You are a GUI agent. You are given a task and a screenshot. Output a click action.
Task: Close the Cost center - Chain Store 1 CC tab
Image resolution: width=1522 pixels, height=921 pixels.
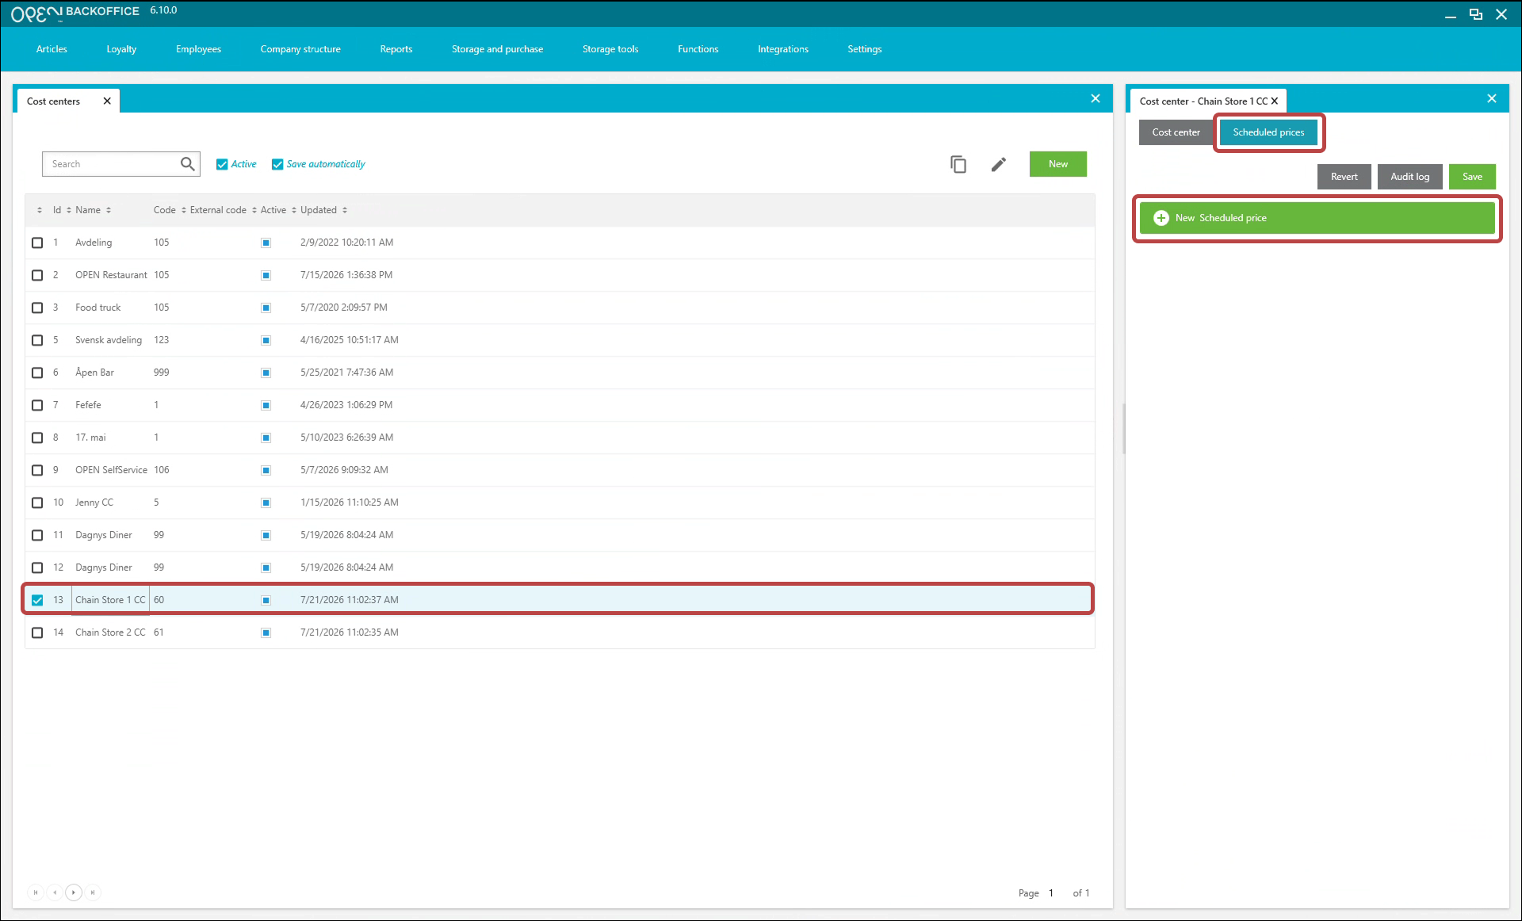click(1275, 101)
